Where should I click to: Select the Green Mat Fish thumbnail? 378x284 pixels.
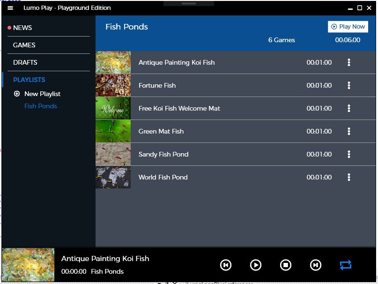(x=113, y=131)
